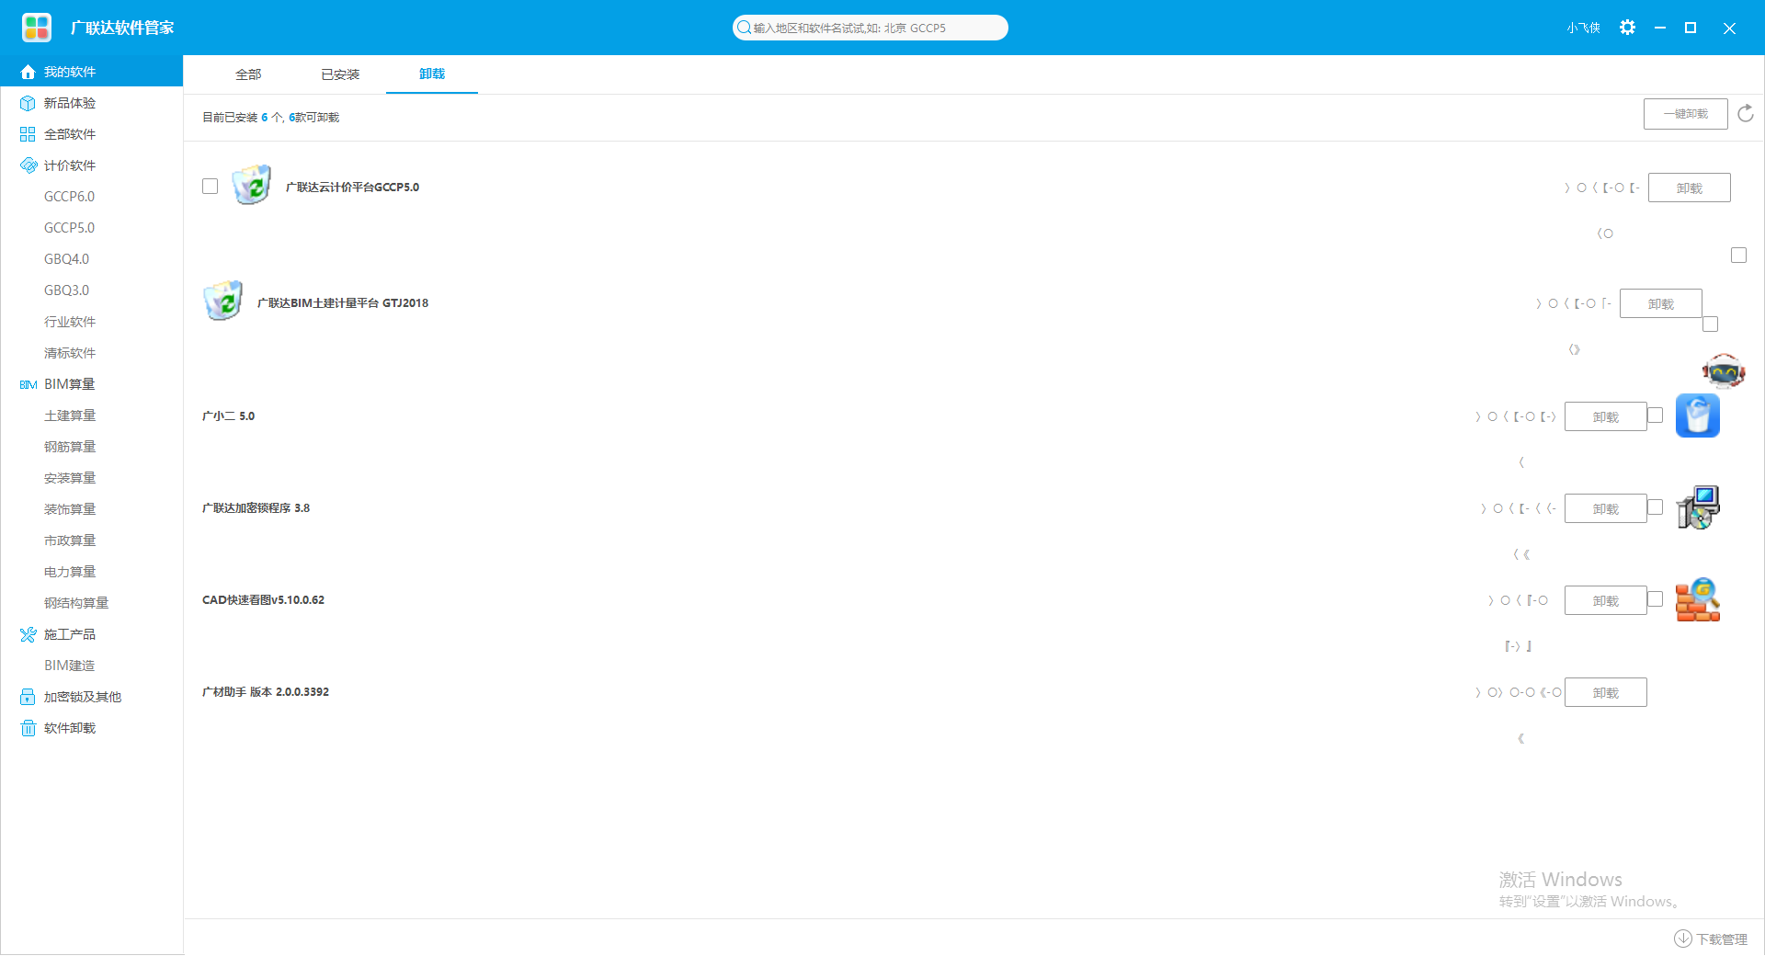Image resolution: width=1765 pixels, height=956 pixels.
Task: Click the download manager arrow icon
Action: [x=1683, y=939]
